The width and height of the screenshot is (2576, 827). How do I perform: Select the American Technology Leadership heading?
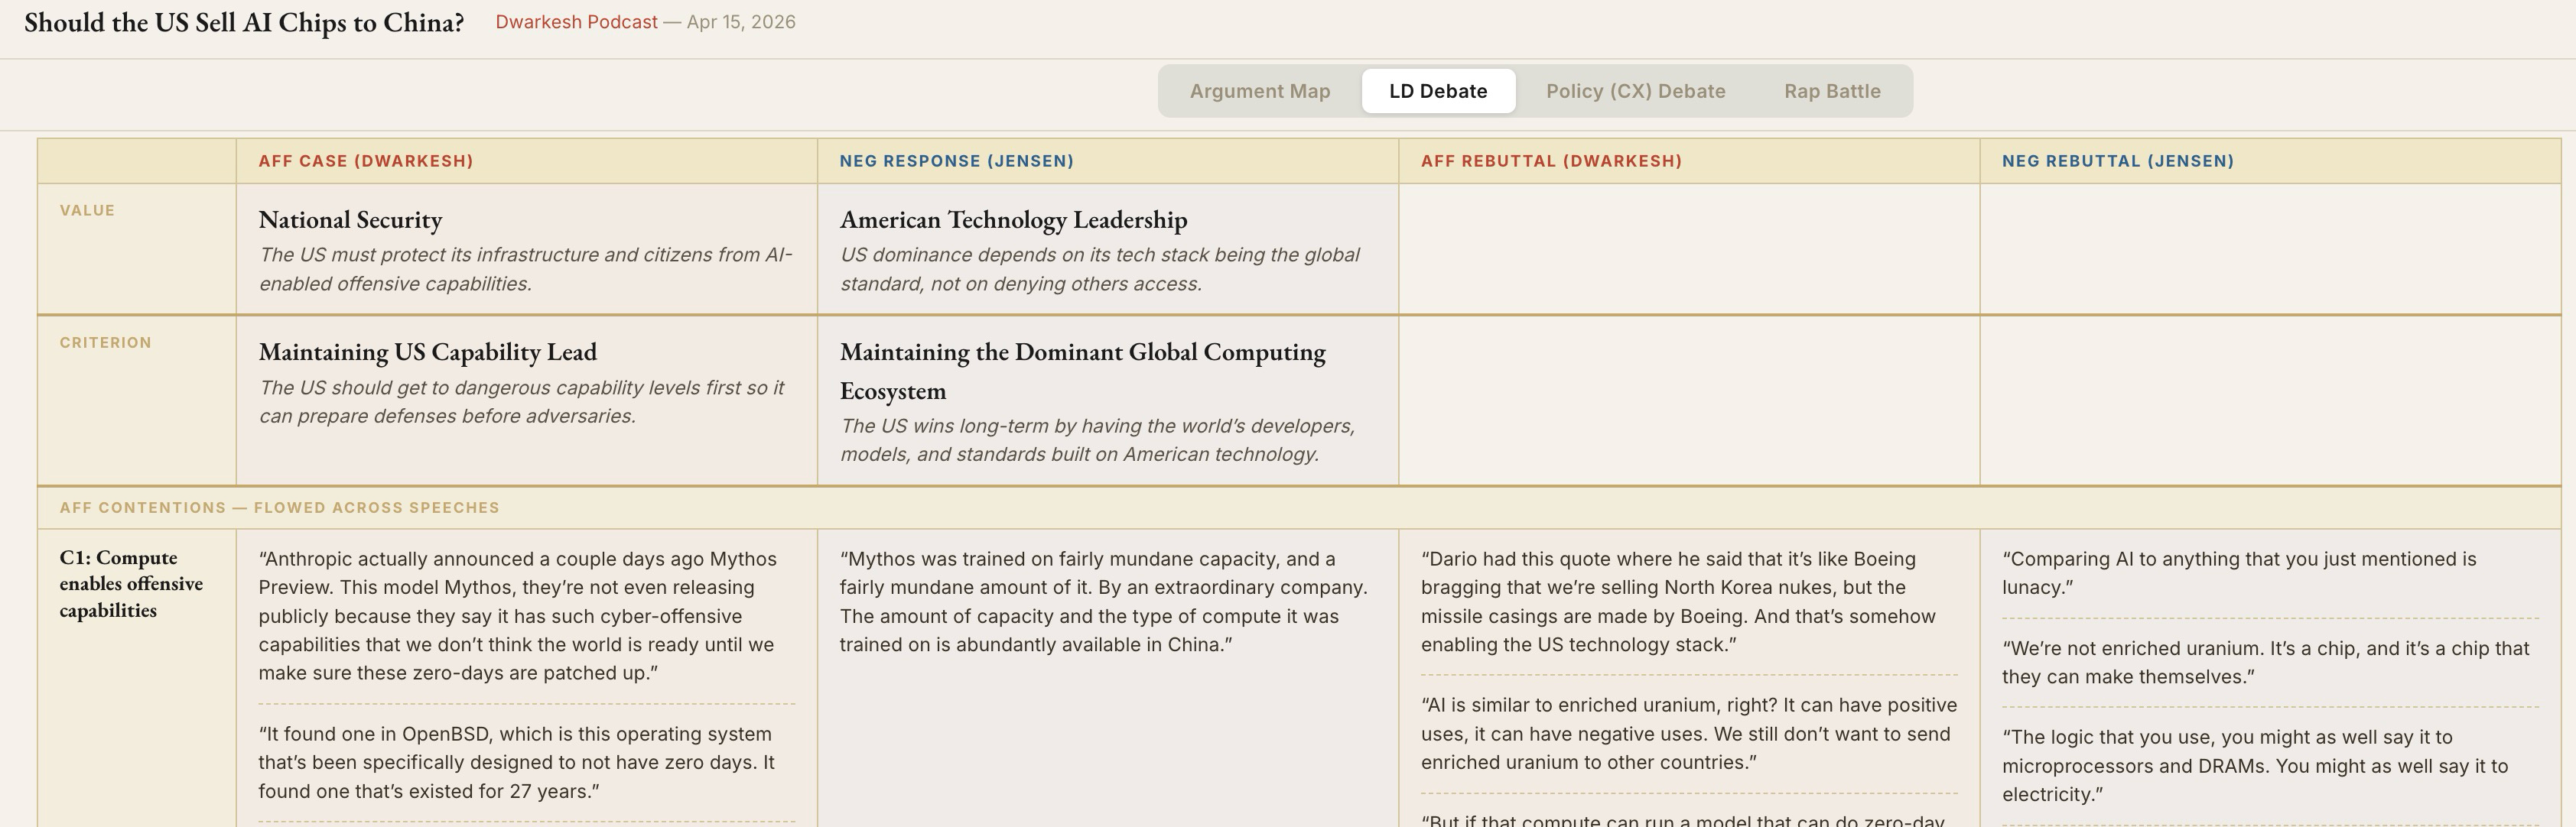pos(1013,219)
